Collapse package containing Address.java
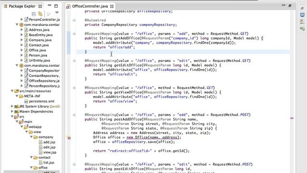Image resolution: width=307 pixels, height=173 pixels. pos(17,25)
